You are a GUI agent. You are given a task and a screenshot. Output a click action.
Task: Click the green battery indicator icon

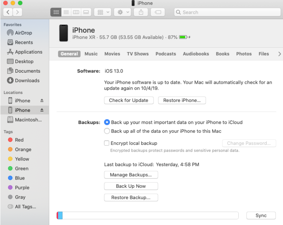pos(183,37)
